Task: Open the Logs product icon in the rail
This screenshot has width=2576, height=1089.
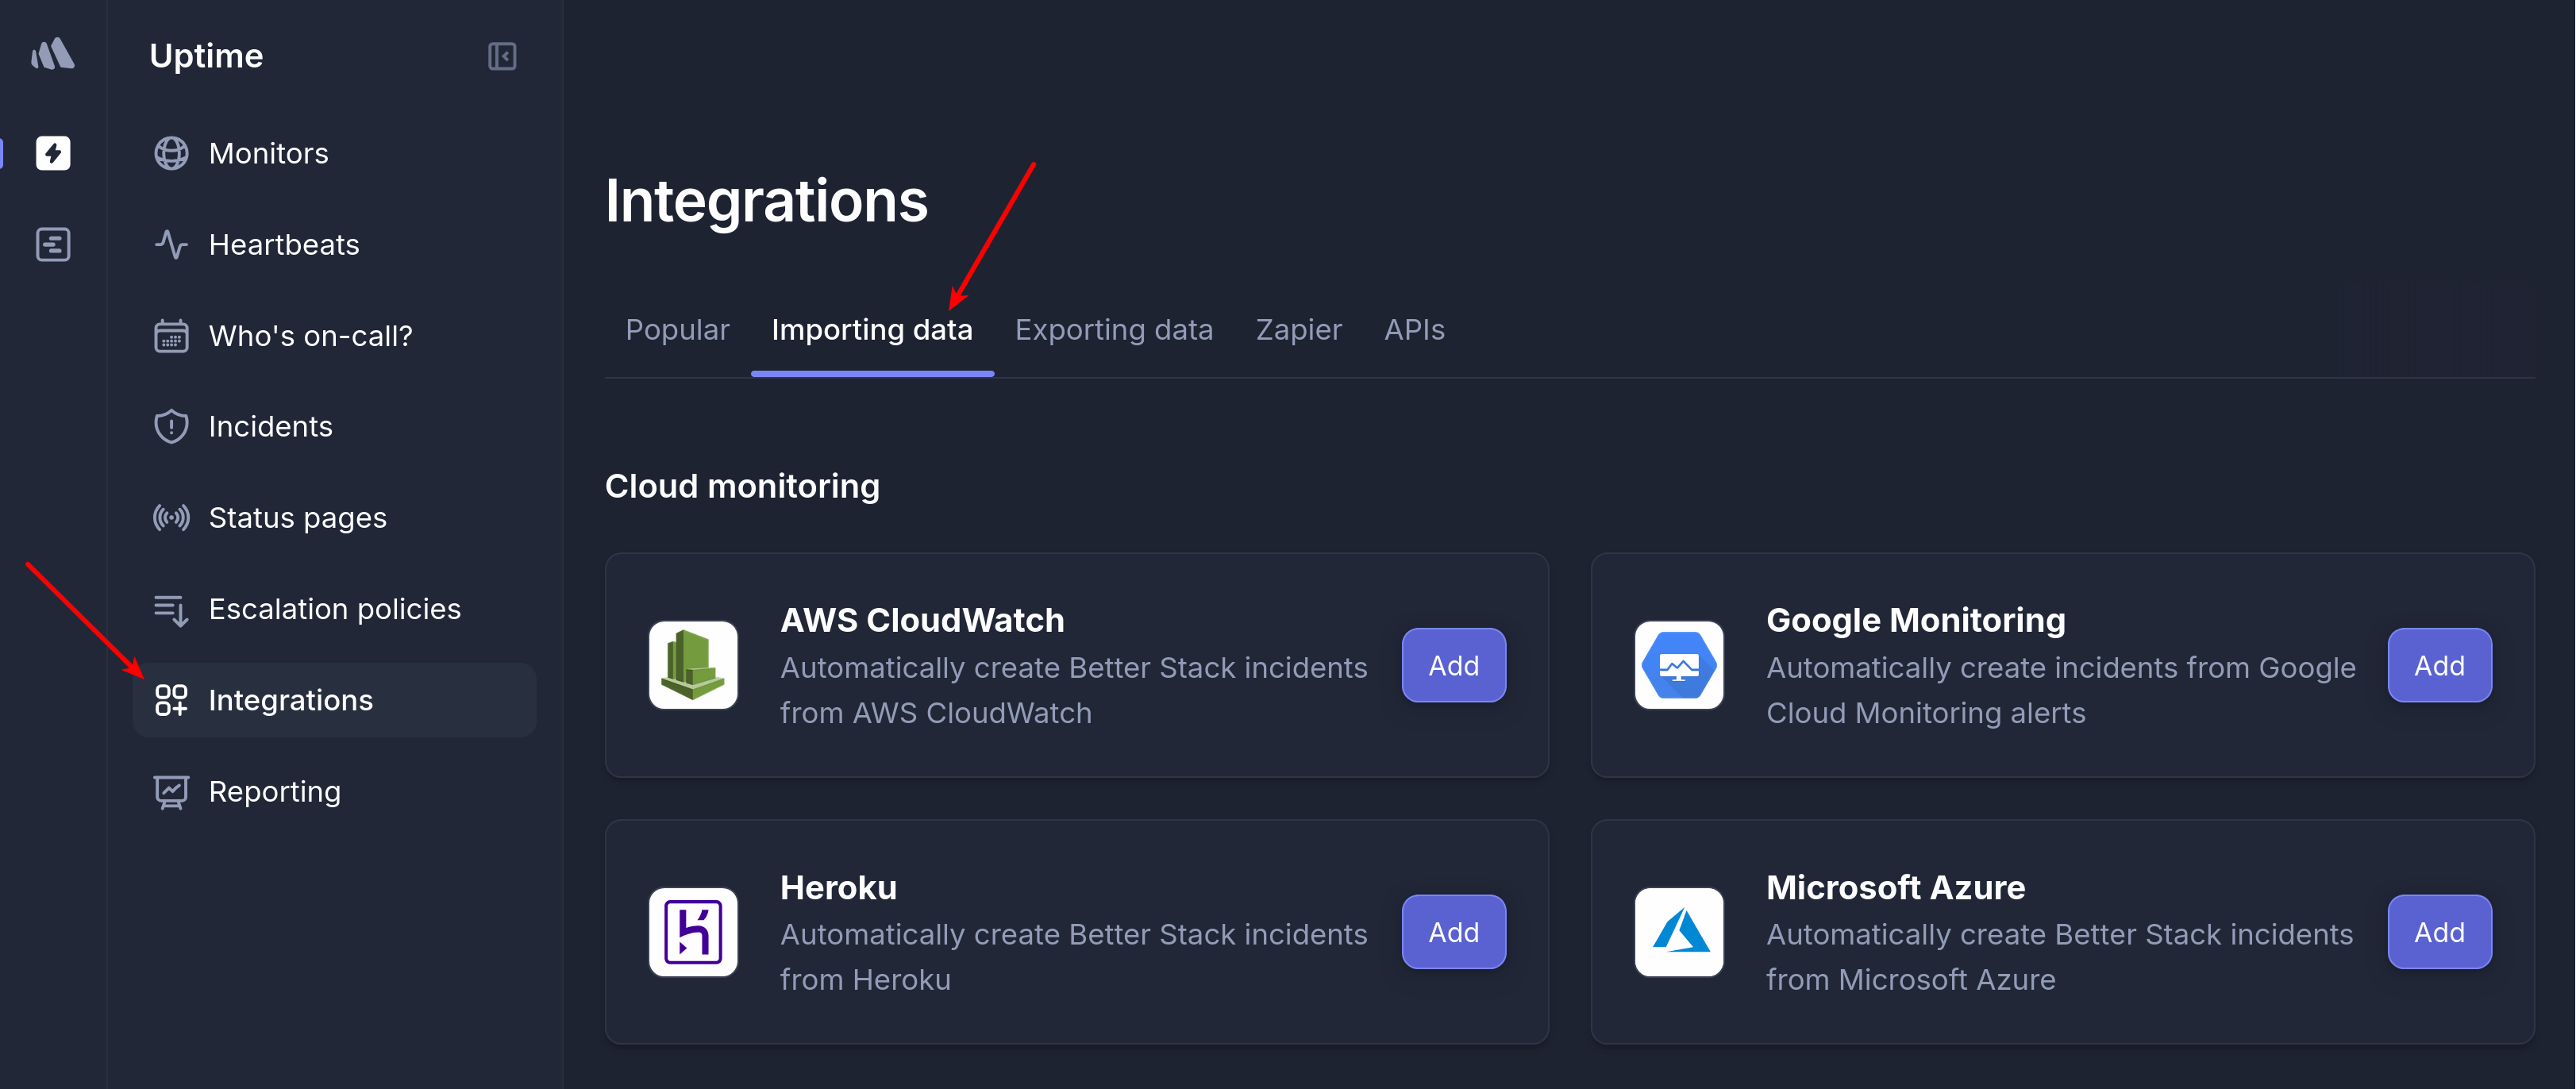Action: click(x=53, y=244)
